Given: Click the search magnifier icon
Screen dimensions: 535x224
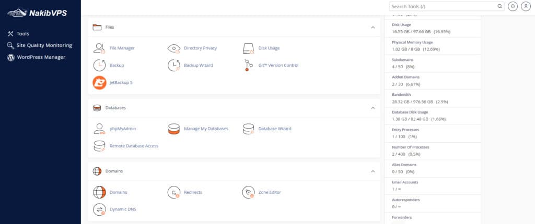Looking at the screenshot, I should [x=499, y=6].
